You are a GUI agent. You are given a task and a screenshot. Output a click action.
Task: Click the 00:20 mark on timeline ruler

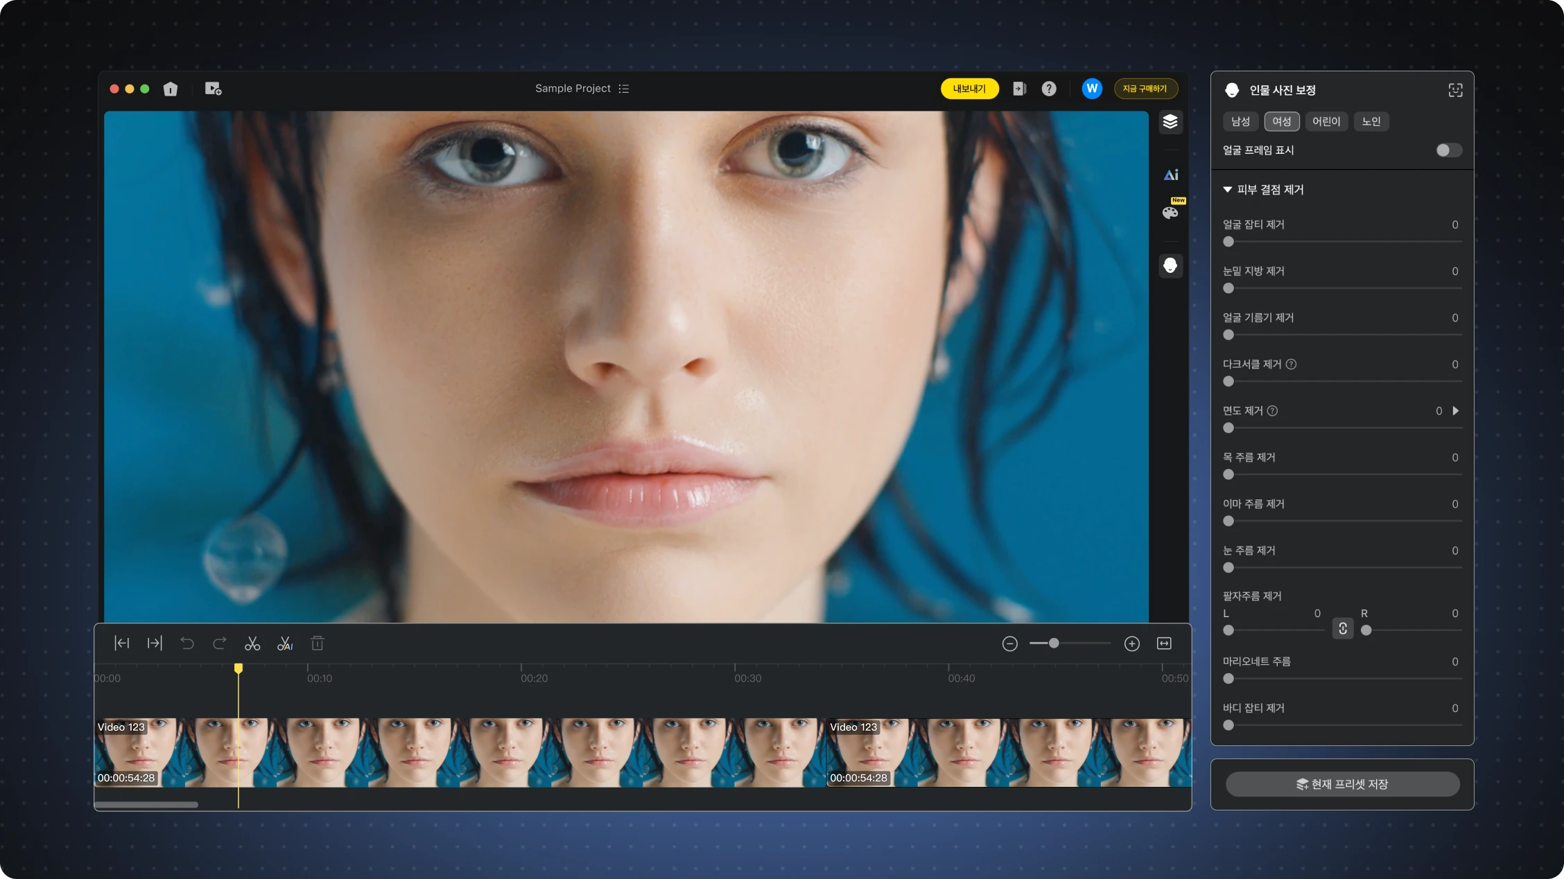click(535, 678)
